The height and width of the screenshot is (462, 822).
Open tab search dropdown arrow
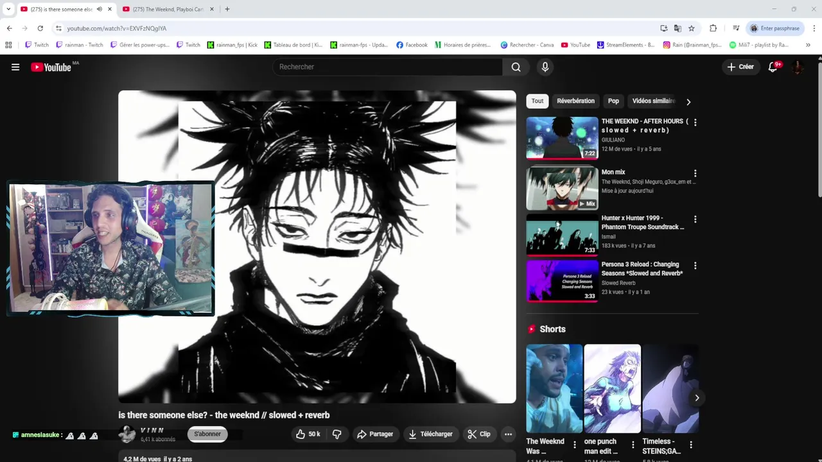(8, 9)
